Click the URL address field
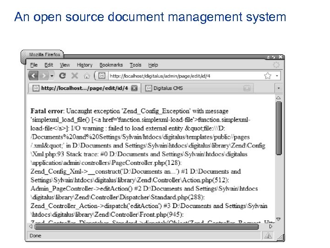 pyautogui.click(x=186, y=76)
